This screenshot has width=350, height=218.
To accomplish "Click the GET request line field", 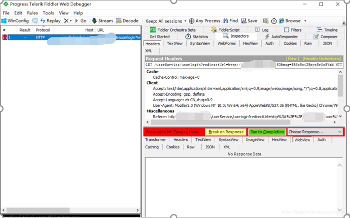I will (244, 65).
